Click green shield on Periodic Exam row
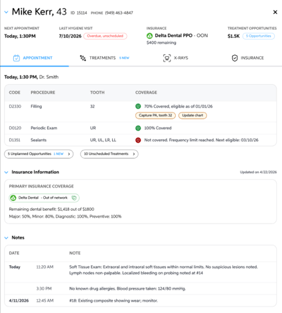Image resolution: width=282 pixels, height=313 pixels. (x=138, y=128)
